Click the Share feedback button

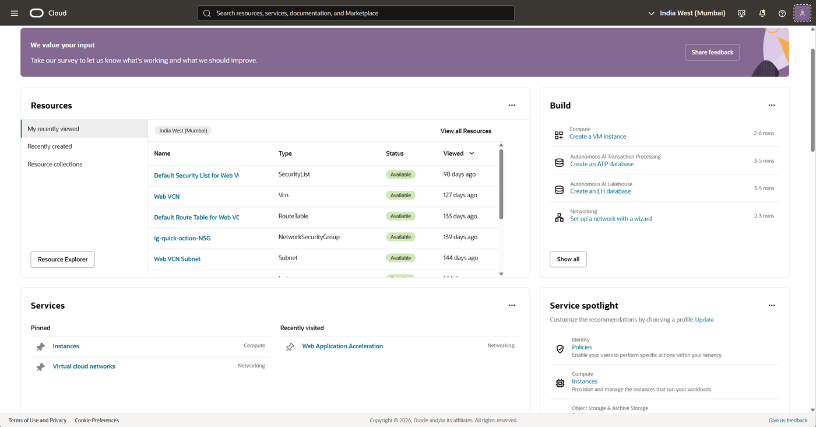tap(712, 52)
